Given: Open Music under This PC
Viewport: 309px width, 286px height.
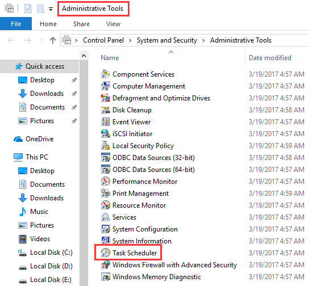Looking at the screenshot, I should coord(39,212).
